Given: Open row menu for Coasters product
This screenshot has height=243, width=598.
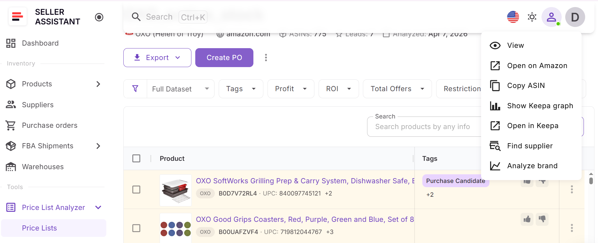Looking at the screenshot, I should (x=572, y=228).
